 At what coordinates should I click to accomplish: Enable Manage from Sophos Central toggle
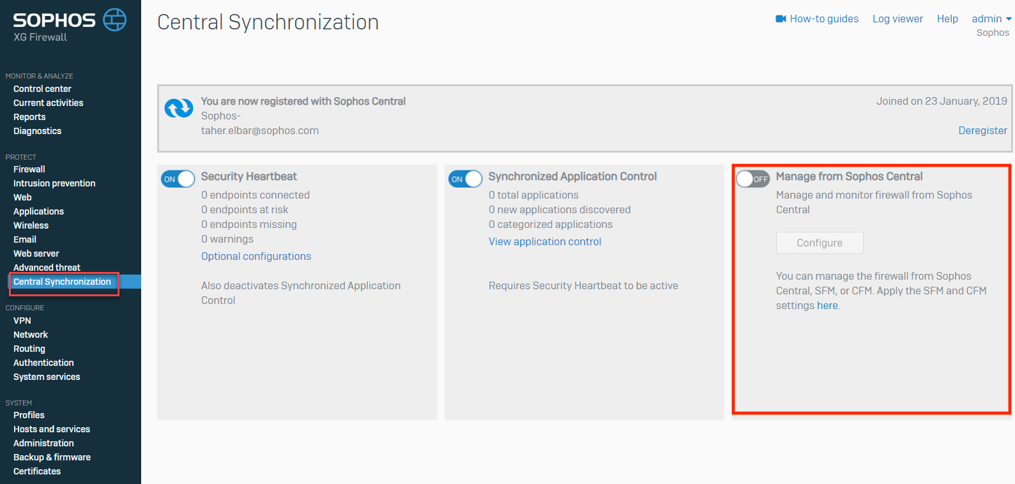coord(752,179)
